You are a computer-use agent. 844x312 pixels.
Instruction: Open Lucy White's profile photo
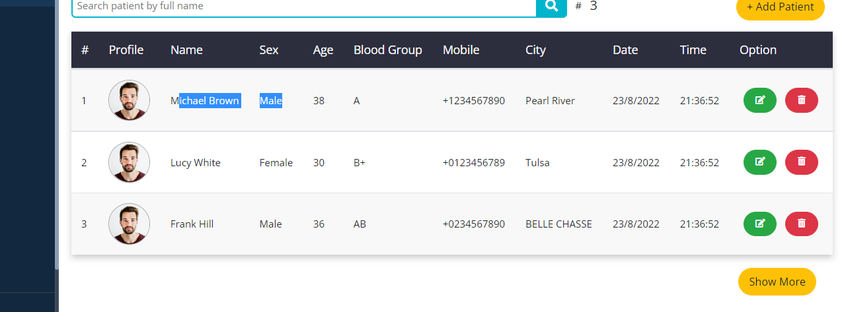click(129, 162)
